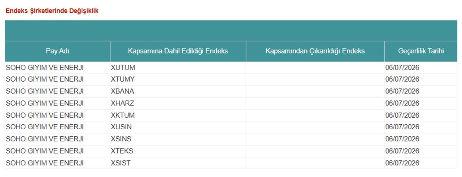Click the blank teal table title bar

[231, 30]
